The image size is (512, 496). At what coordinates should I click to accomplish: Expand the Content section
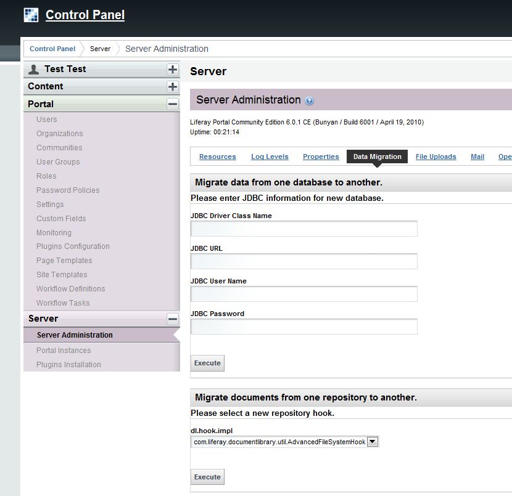(173, 87)
